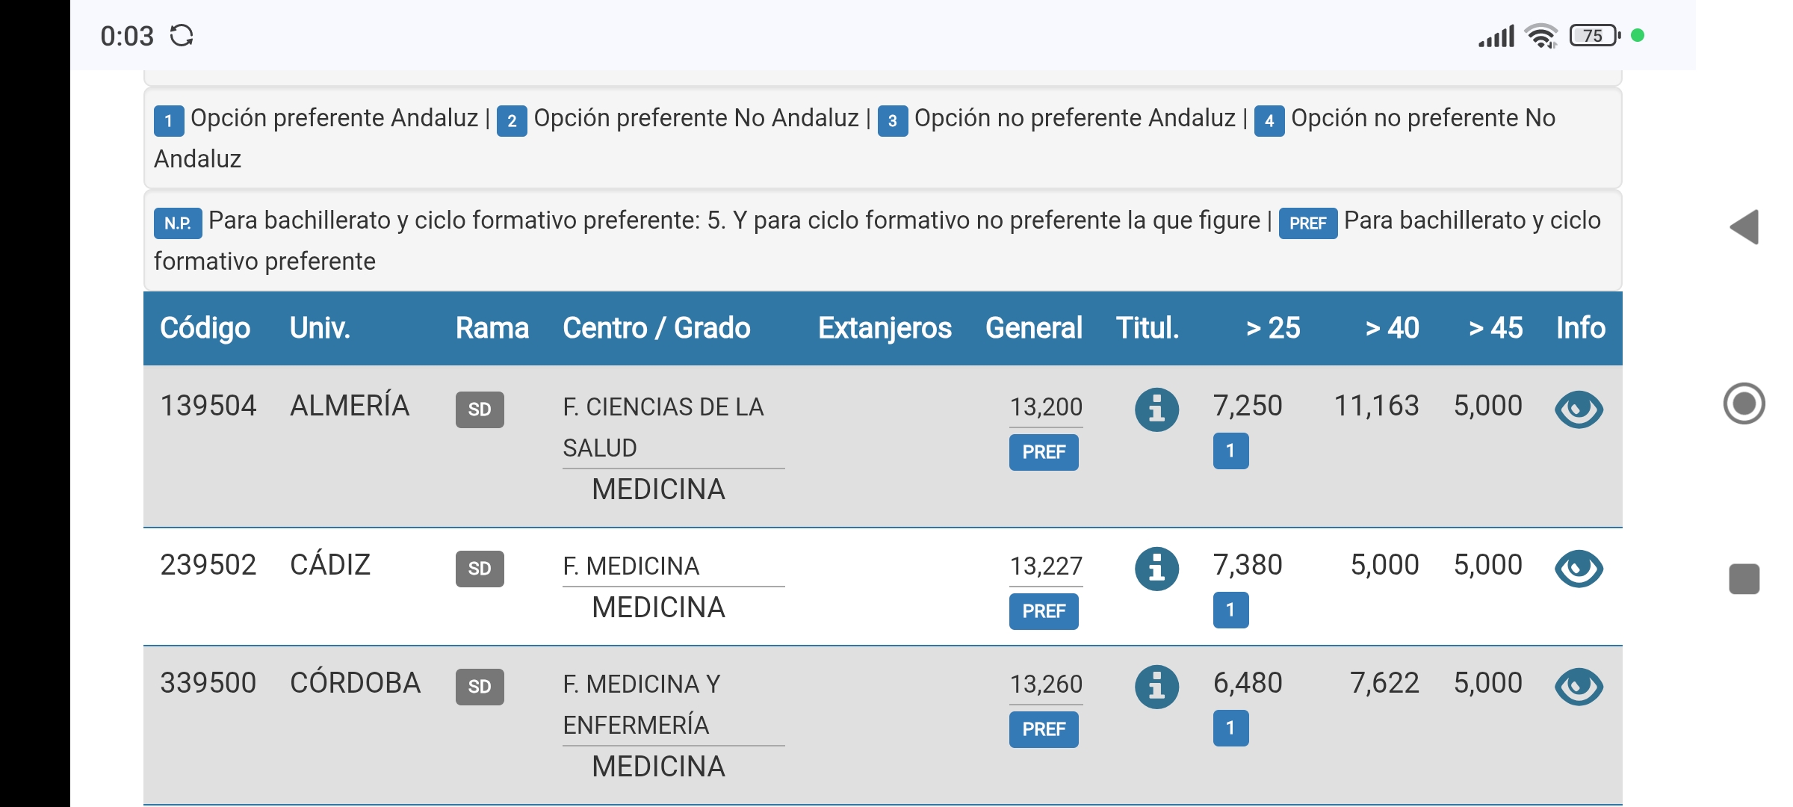Tap the Android back triangle button
Screen dimensions: 1793x807
coord(1744,227)
